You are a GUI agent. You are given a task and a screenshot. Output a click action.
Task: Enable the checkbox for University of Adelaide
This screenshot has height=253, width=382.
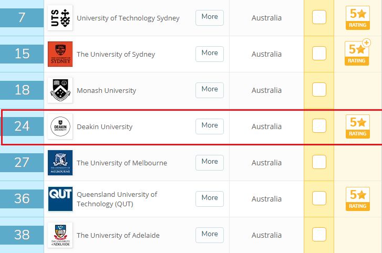[319, 234]
